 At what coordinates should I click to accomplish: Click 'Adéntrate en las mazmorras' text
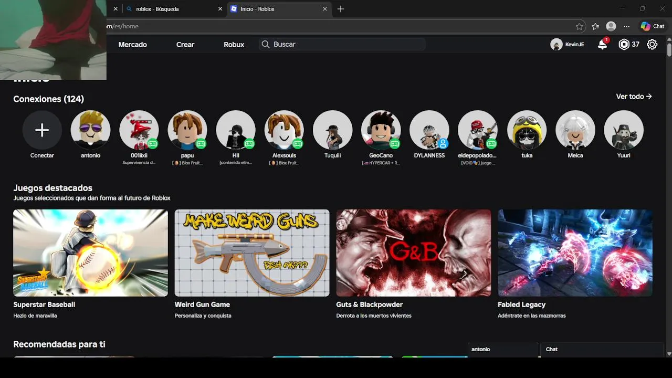click(531, 316)
